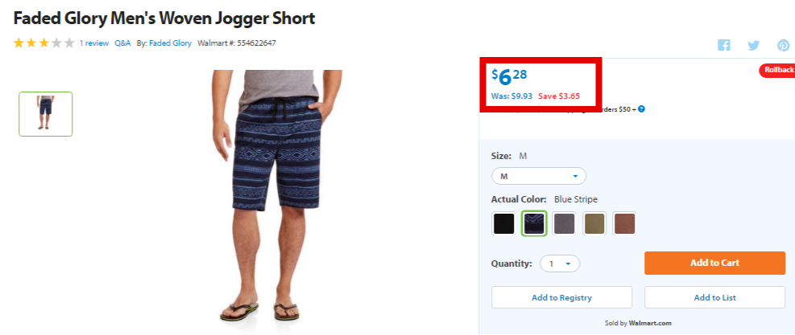The image size is (795, 335).
Task: Select the shorts product thumbnail
Action: pos(46,114)
